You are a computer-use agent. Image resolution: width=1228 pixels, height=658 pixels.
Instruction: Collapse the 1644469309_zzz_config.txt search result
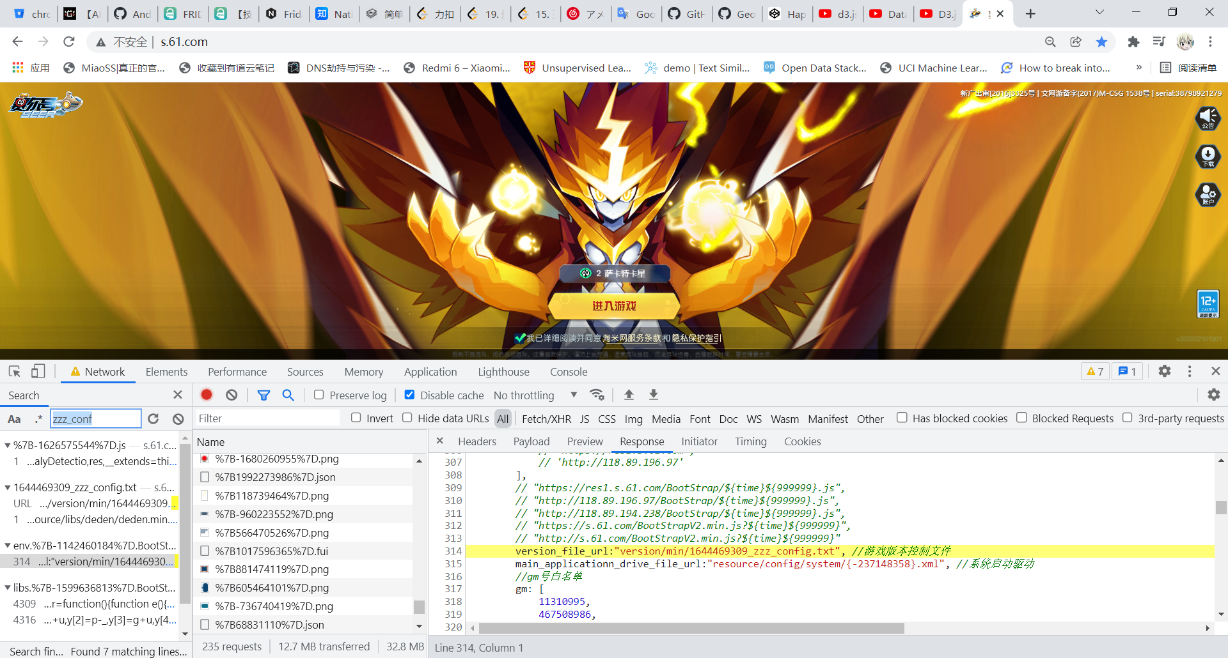coord(7,487)
